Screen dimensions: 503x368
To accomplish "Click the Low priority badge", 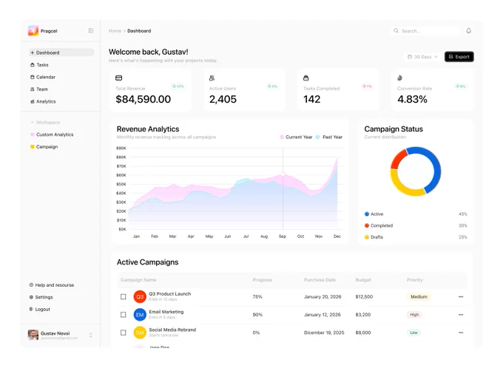I will tap(413, 333).
